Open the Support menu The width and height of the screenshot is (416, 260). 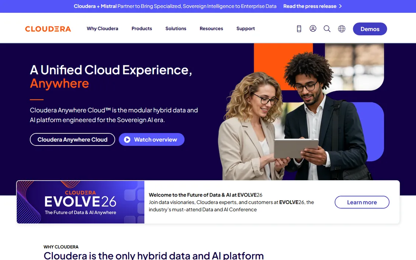(245, 28)
